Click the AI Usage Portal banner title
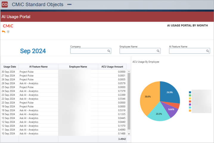The image size is (214, 143). tap(16, 17)
